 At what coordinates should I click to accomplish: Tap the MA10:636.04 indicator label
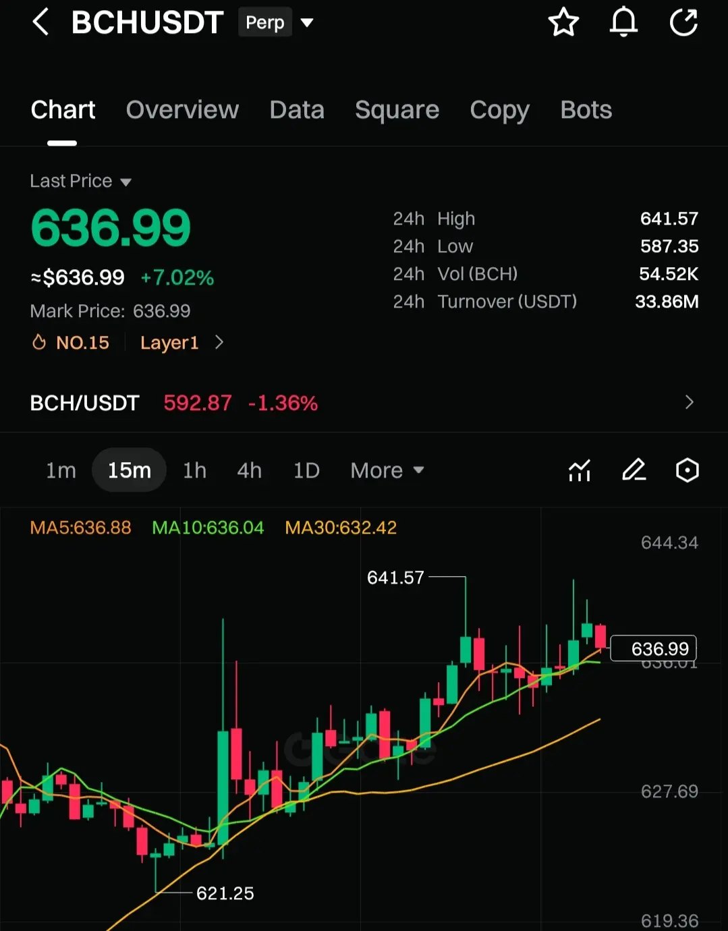click(208, 528)
